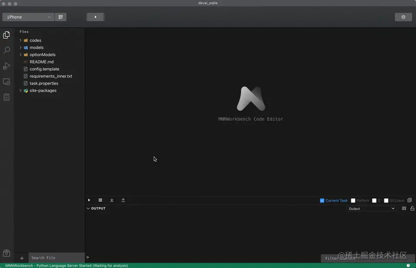
Task: Click the list icon in output toolbar
Action: (100, 200)
